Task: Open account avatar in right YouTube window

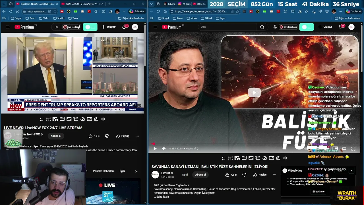Action: [x=351, y=27]
